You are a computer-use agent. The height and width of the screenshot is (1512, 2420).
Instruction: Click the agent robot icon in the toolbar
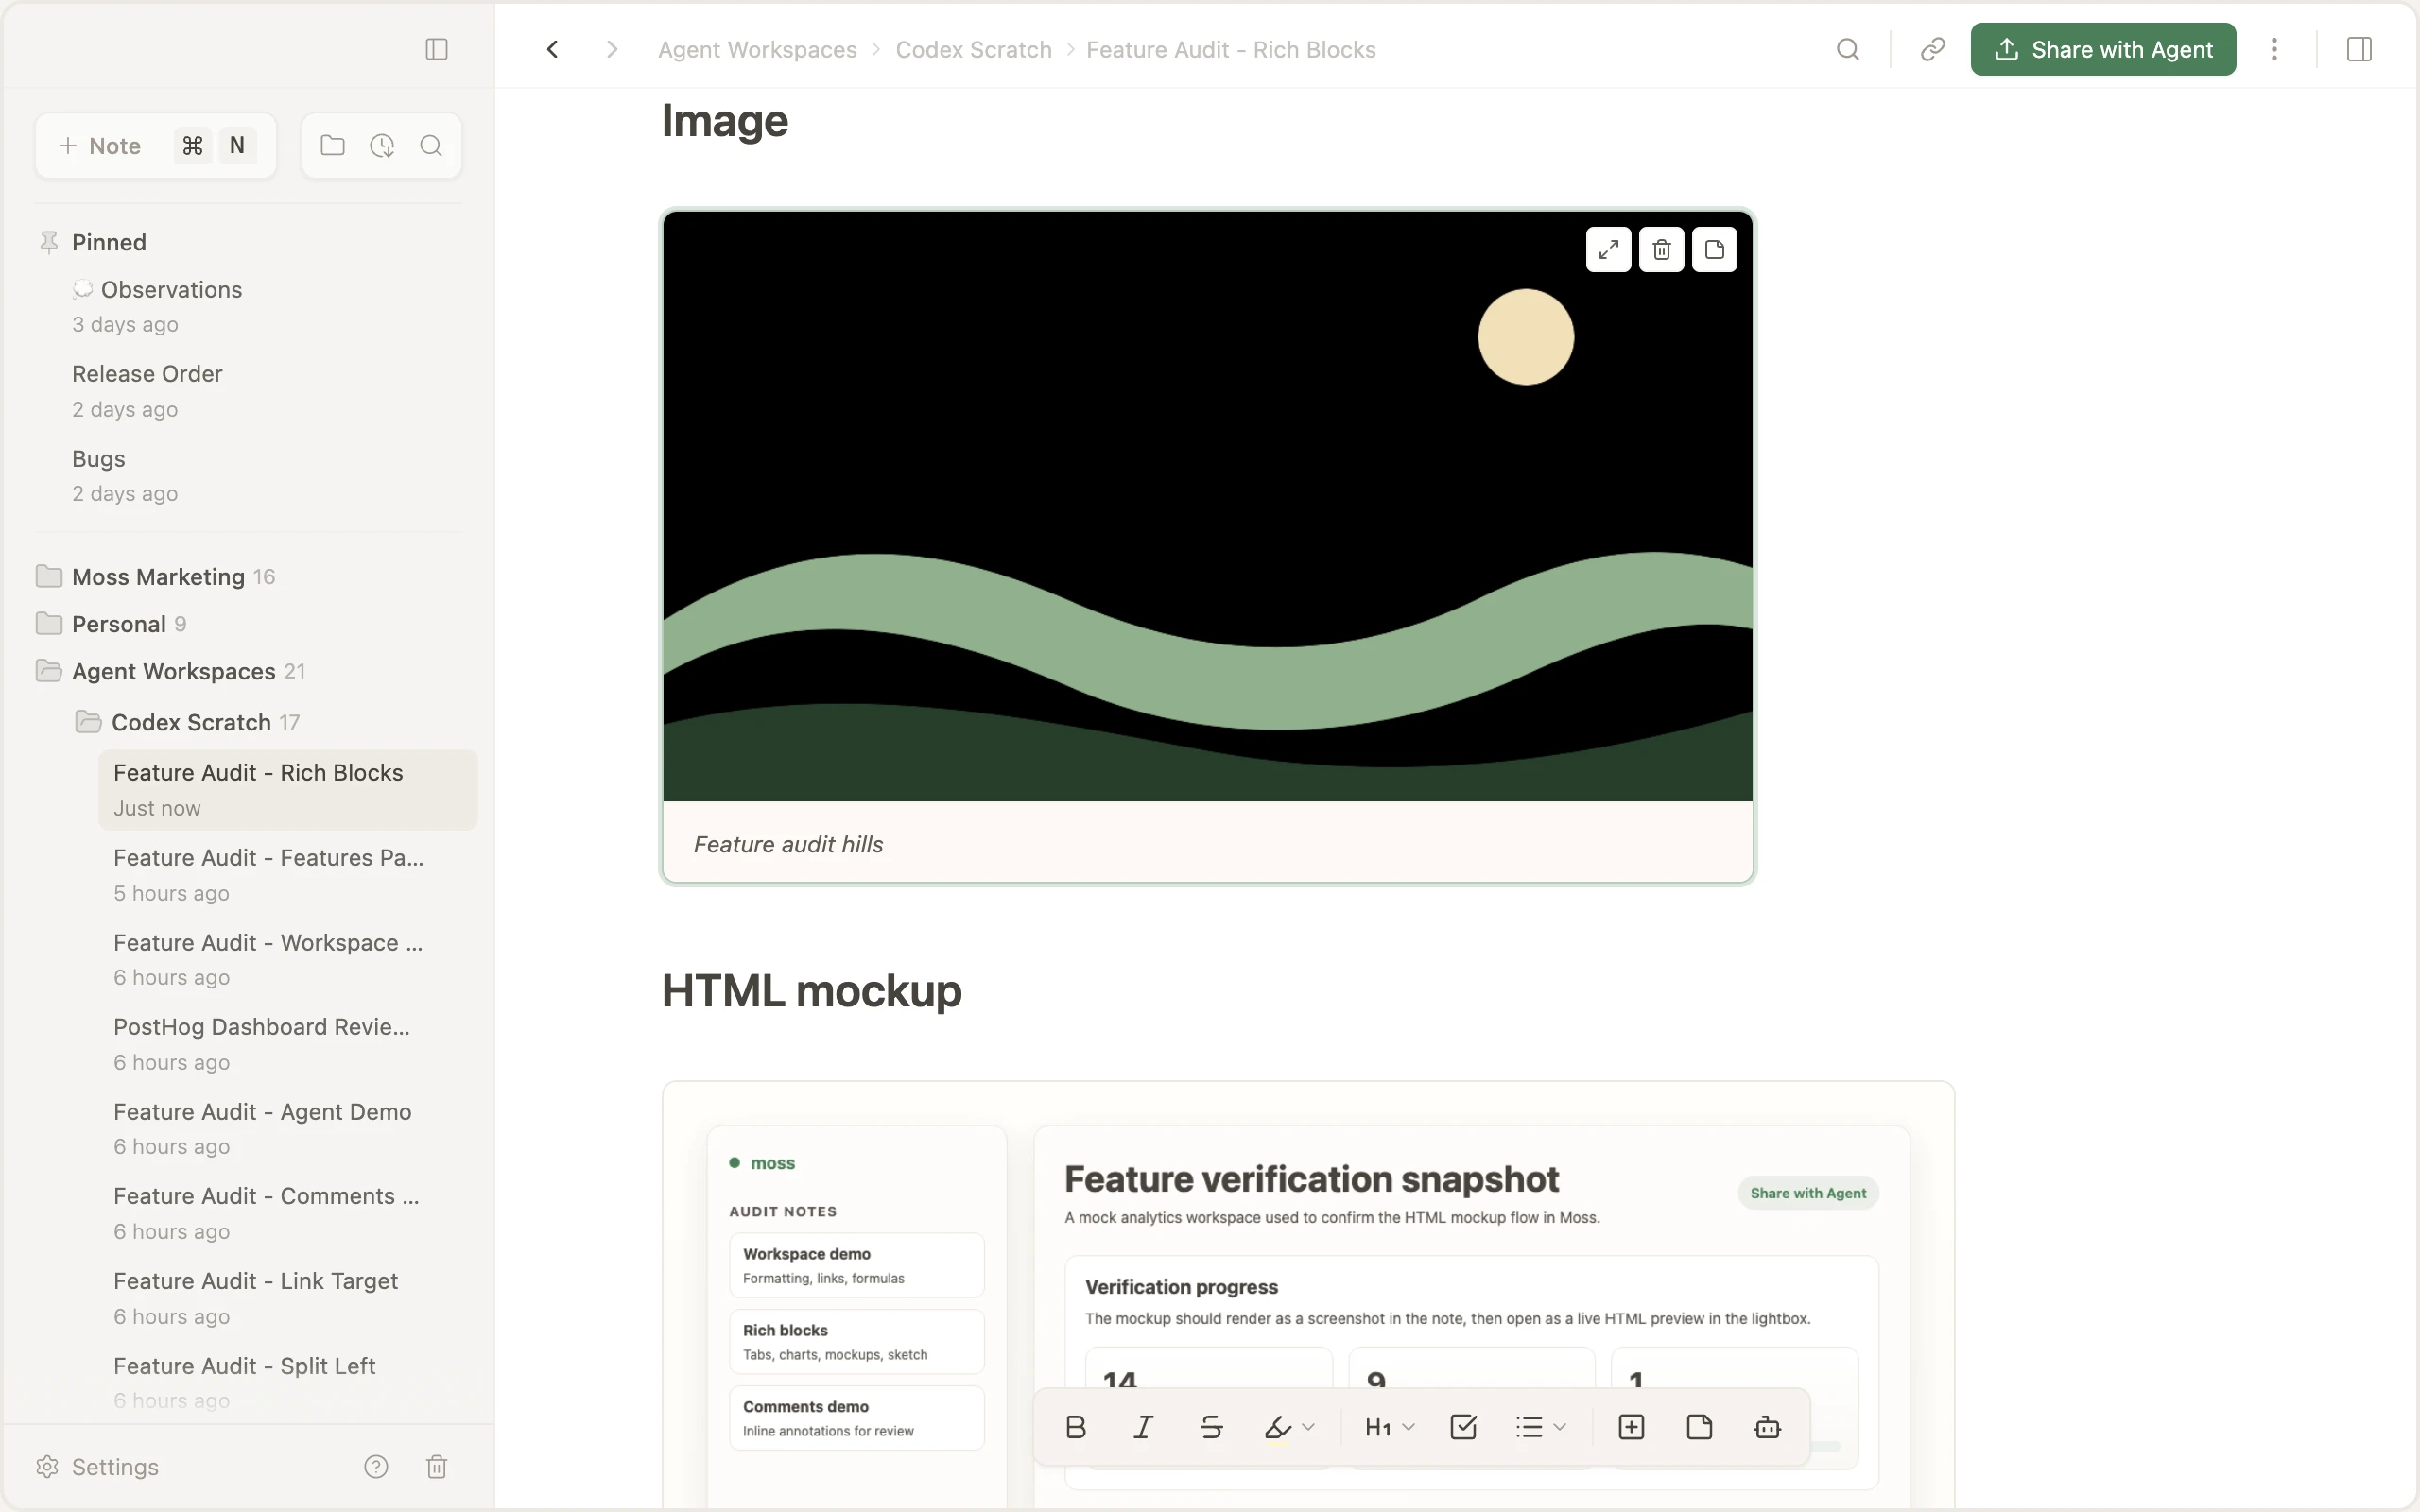(1767, 1427)
